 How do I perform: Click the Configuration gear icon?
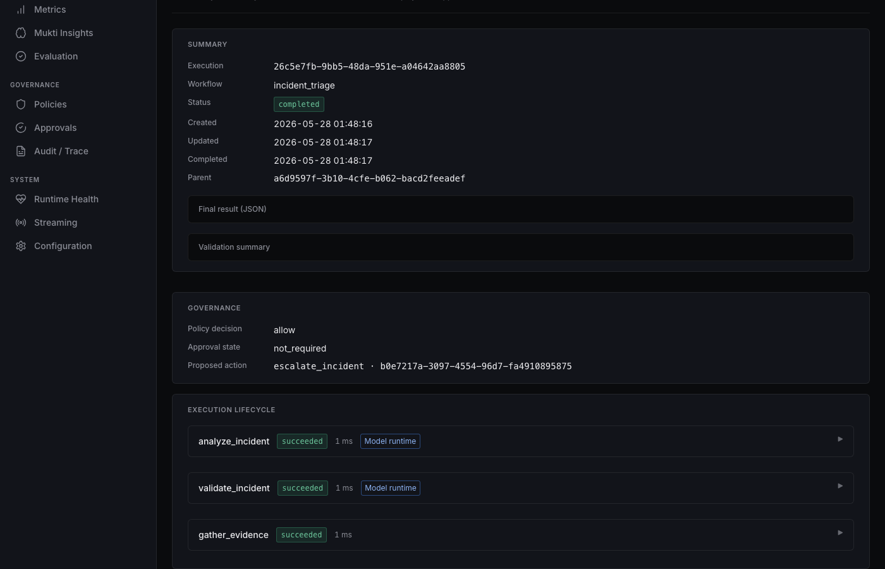pos(21,246)
